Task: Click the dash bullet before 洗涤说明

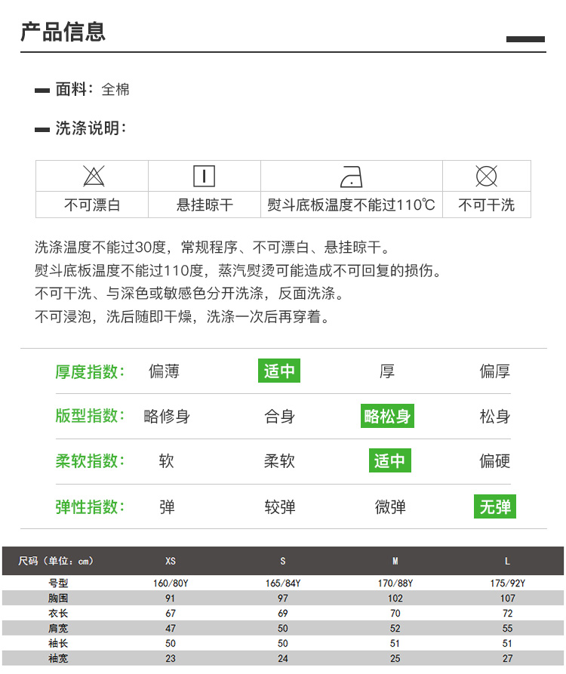Action: click(42, 130)
